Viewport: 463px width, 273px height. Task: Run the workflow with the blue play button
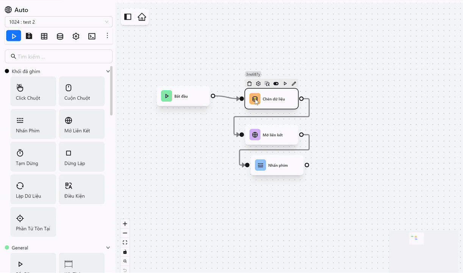[14, 36]
